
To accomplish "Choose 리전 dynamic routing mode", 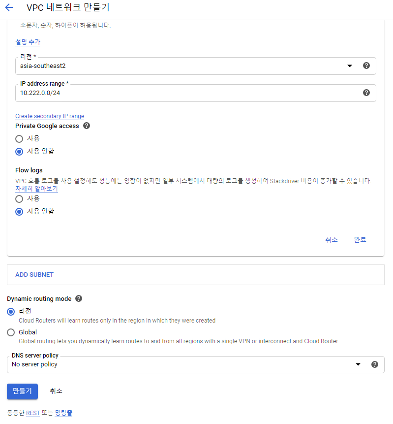I will coord(11,312).
